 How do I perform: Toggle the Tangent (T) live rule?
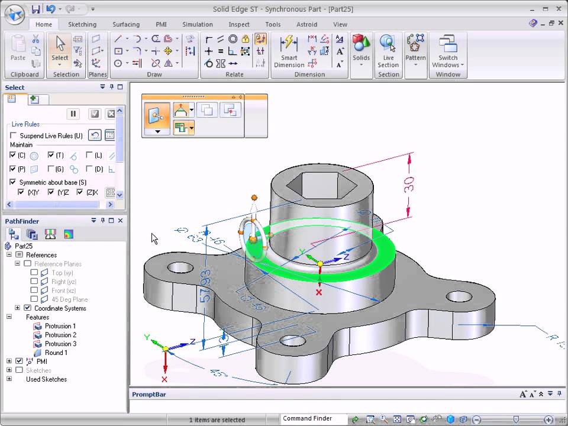51,154
